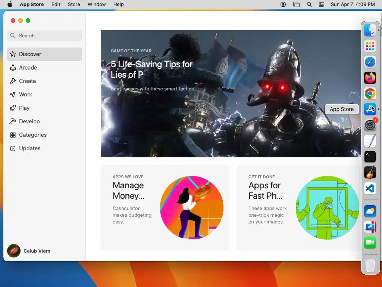Launch Visual Studio Code from the Dock
The width and height of the screenshot is (382, 287).
[370, 188]
